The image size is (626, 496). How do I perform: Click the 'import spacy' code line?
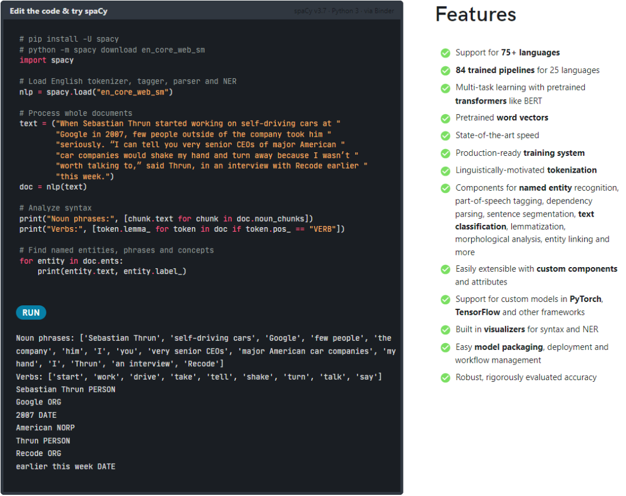(x=46, y=60)
